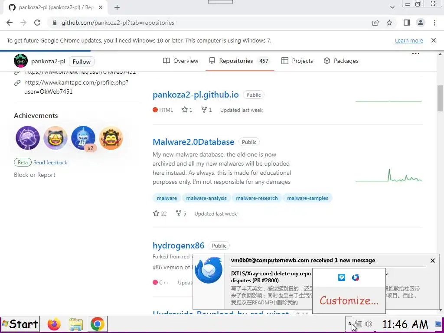
Task: Open the kamtape.com profile link
Action: click(76, 87)
